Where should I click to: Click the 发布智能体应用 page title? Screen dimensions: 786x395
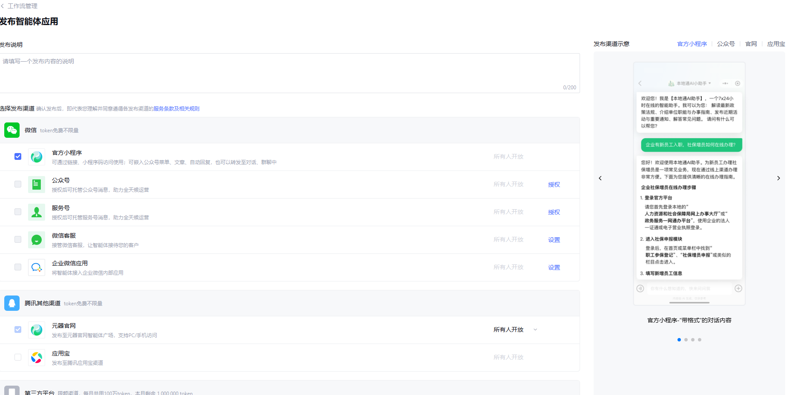tap(29, 21)
